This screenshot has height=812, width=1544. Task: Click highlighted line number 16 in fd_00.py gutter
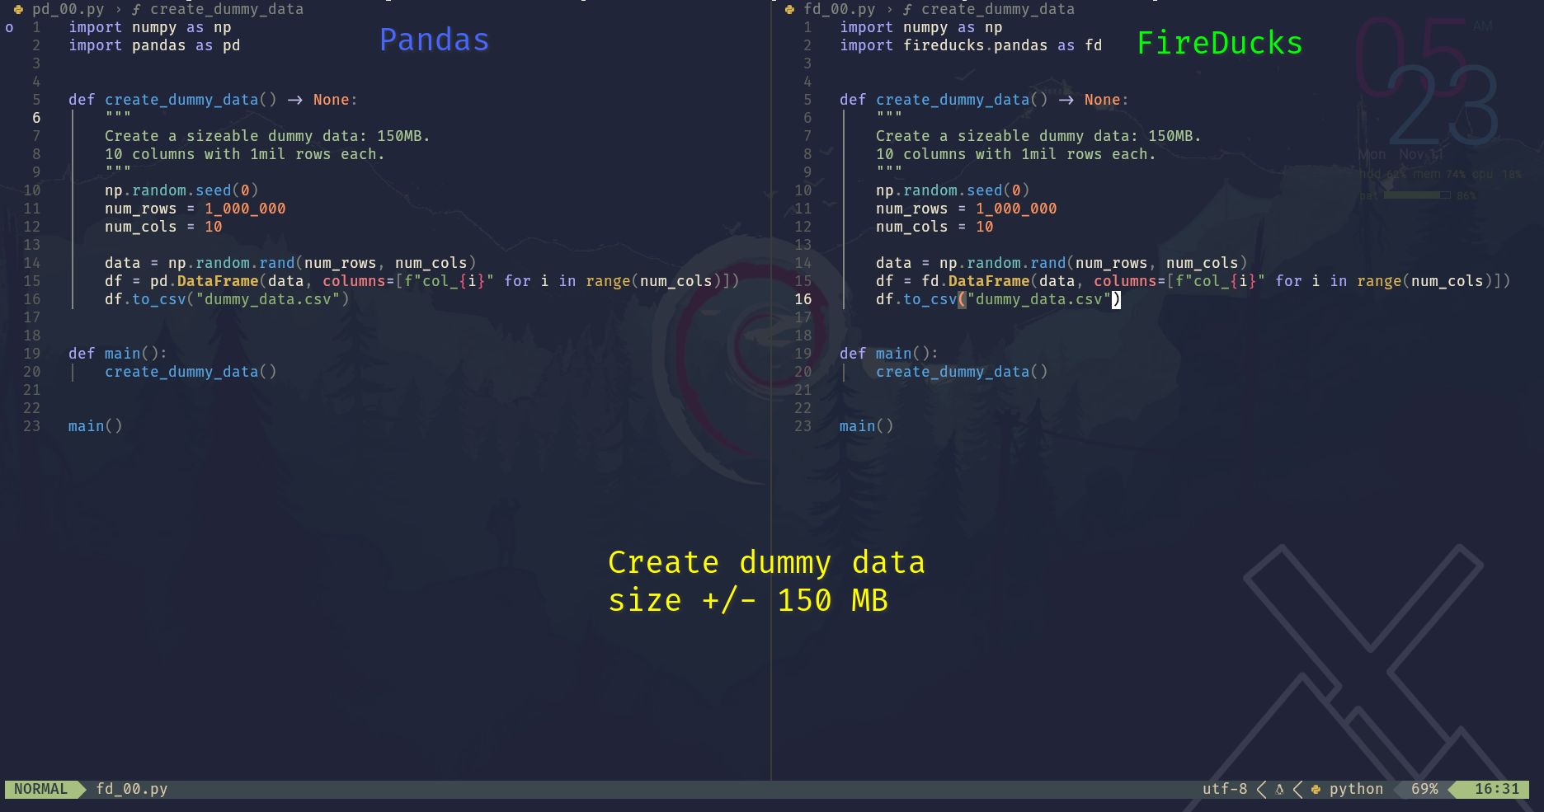coord(803,299)
